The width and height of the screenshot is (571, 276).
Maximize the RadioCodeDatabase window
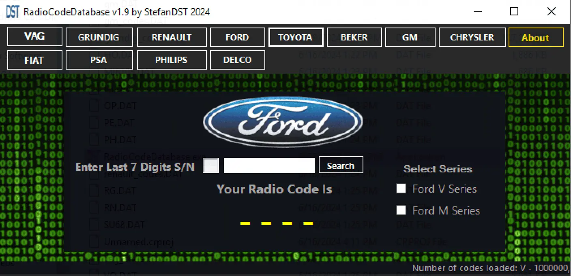(x=514, y=12)
